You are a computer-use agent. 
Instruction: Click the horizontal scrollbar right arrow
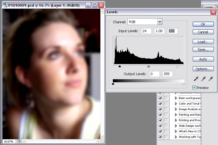[98, 141]
